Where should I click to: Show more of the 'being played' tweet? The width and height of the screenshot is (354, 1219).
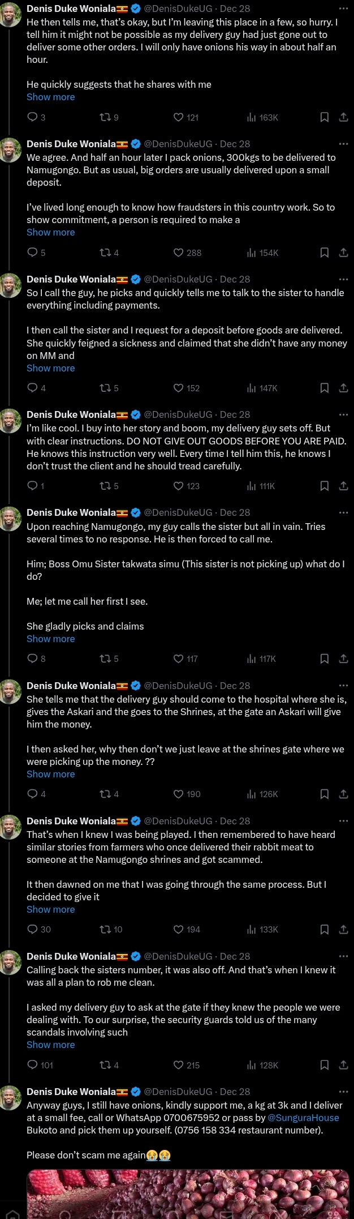click(x=50, y=909)
